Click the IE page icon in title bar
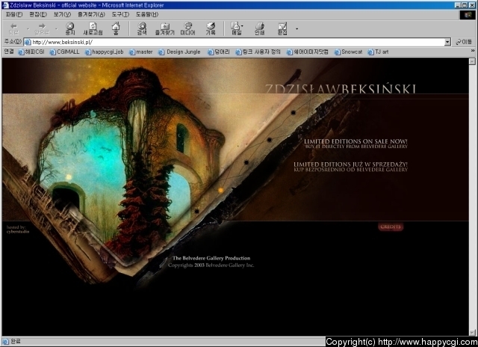Screen dimensions: 478x347 (x=5, y=5)
